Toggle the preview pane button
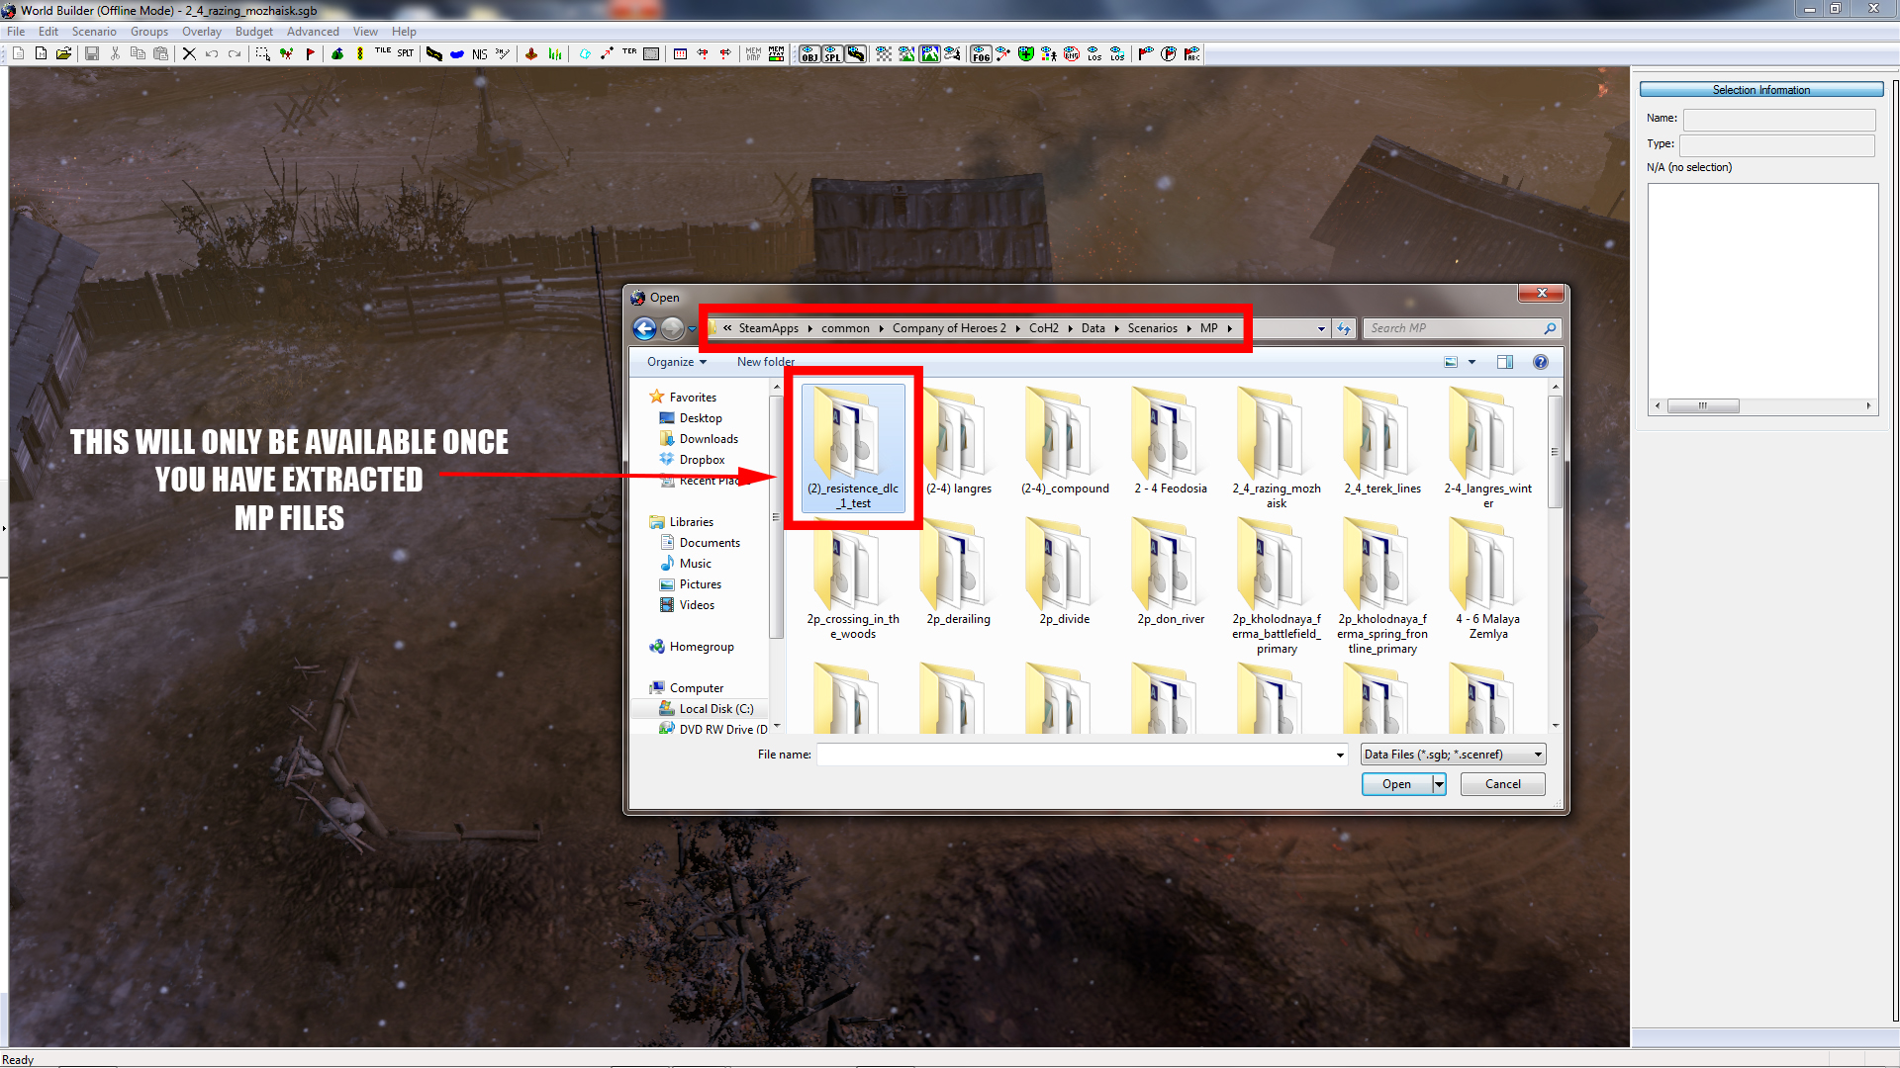Viewport: 1900px width, 1068px height. pos(1505,362)
